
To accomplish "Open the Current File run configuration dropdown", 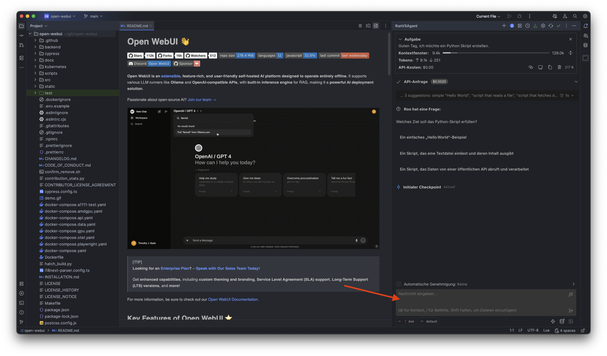I will pyautogui.click(x=488, y=16).
